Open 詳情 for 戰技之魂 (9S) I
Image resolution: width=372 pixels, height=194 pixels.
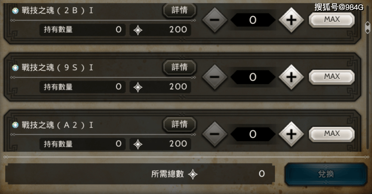(179, 67)
